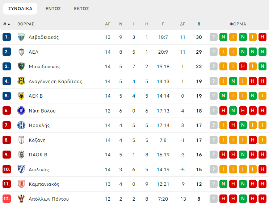Screen dimensions: 269x205
Task: Click the Λεβαδειακός team crest icon
Action: (x=21, y=37)
